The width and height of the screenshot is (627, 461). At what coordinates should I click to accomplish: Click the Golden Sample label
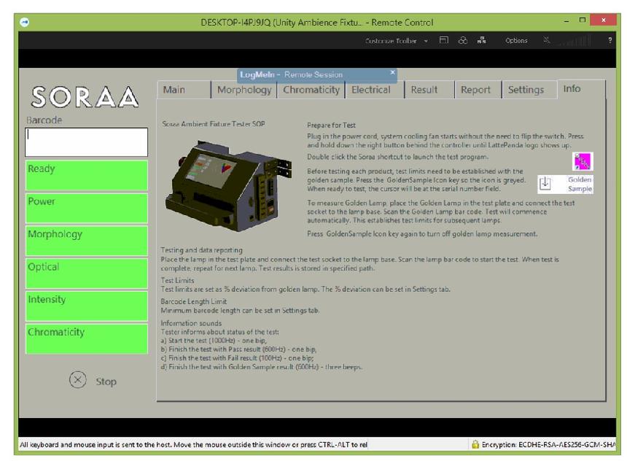580,184
